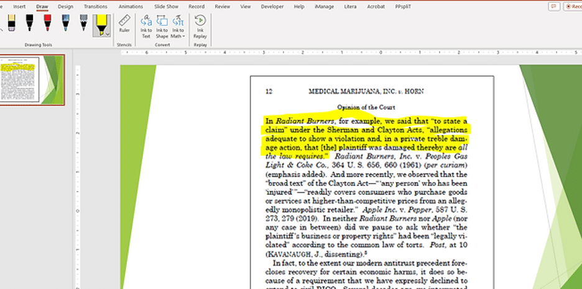Image resolution: width=582 pixels, height=289 pixels.
Task: Open the Insert ribbon tab
Action: point(19,6)
